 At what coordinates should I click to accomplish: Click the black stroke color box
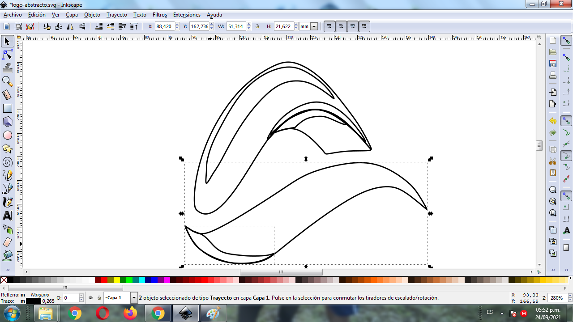click(34, 301)
